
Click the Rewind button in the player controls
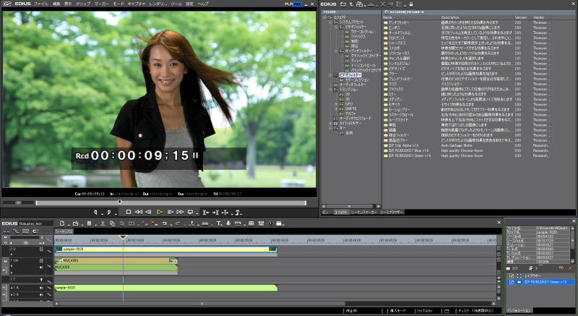(x=139, y=212)
